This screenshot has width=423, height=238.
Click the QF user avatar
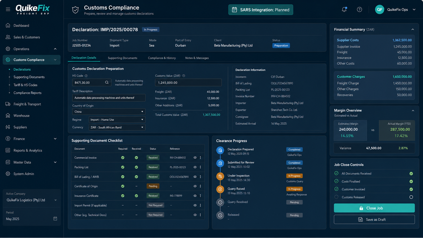379,10
